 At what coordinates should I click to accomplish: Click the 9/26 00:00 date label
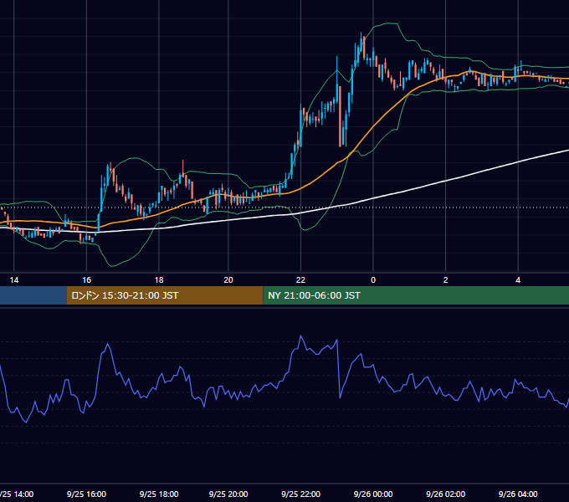click(x=373, y=494)
